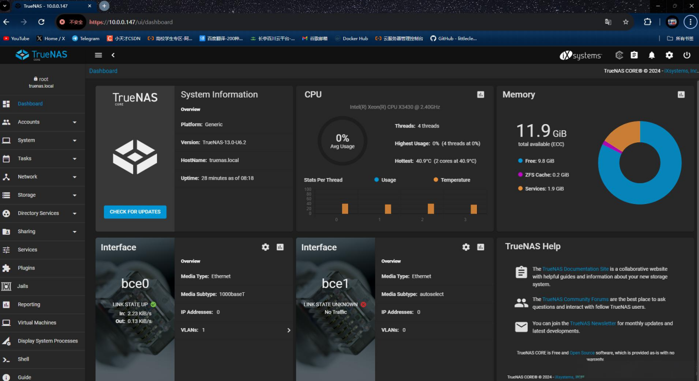Click the Usage legend blue dot

pyautogui.click(x=376, y=180)
